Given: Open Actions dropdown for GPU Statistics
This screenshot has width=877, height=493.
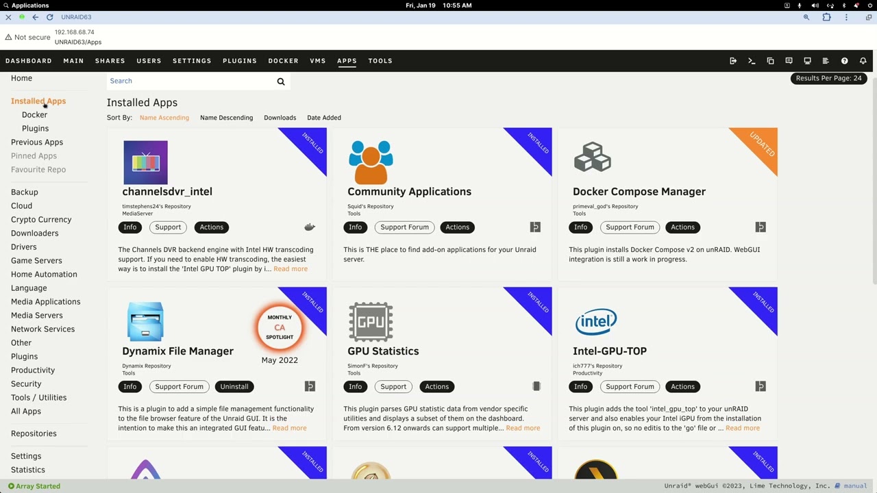Looking at the screenshot, I should 436,387.
